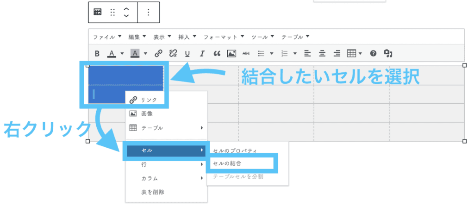Move the block up with the arrow

[x=126, y=9]
